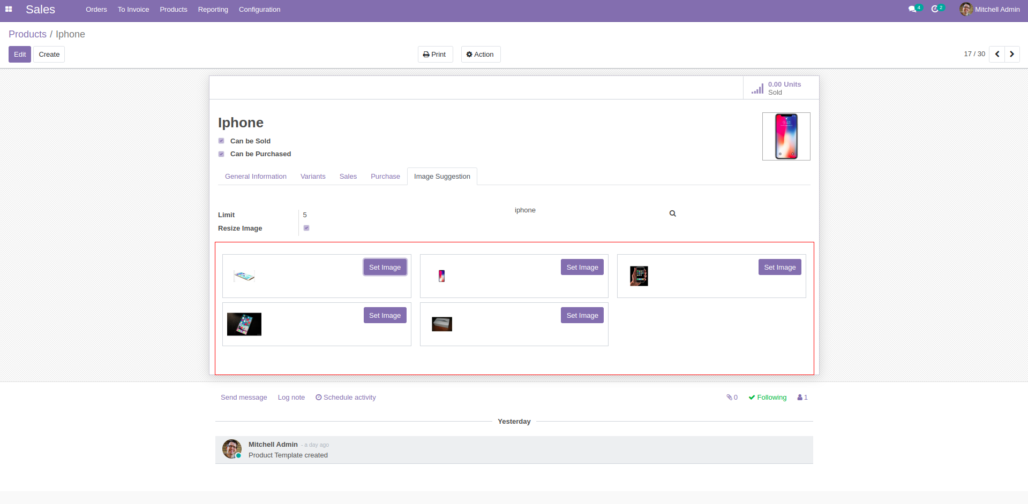The height and width of the screenshot is (504, 1028).
Task: Open the Action dropdown
Action: coord(481,55)
